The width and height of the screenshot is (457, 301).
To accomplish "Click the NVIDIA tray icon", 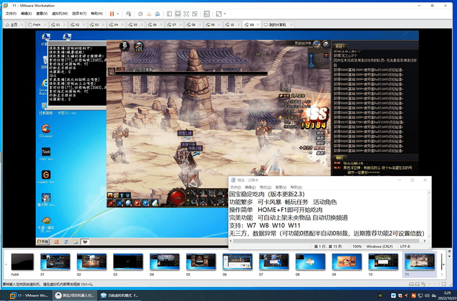I will coord(380,295).
